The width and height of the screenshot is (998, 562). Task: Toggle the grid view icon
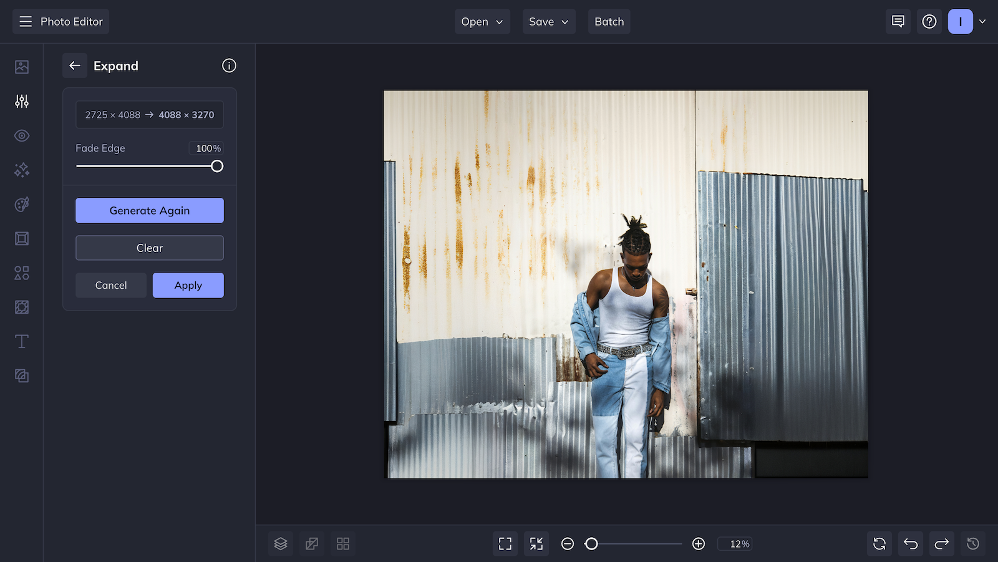click(x=343, y=543)
